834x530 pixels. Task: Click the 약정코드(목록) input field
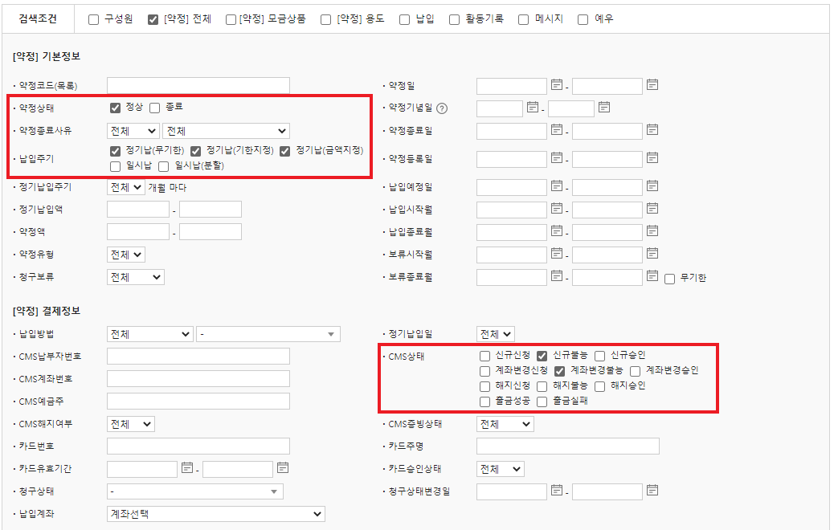coord(198,85)
